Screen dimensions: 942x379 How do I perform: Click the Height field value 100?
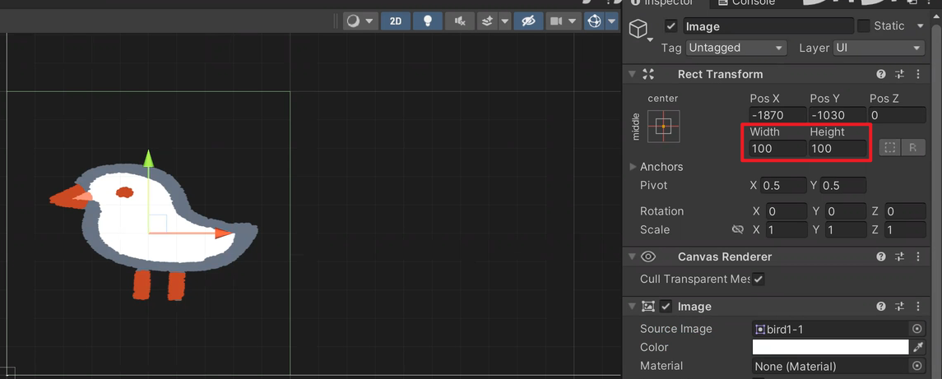[x=837, y=148]
